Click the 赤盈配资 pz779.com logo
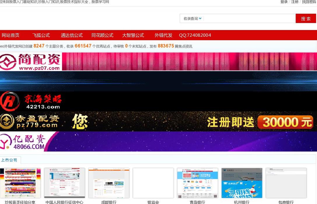The image size is (317, 204). [x=30, y=122]
